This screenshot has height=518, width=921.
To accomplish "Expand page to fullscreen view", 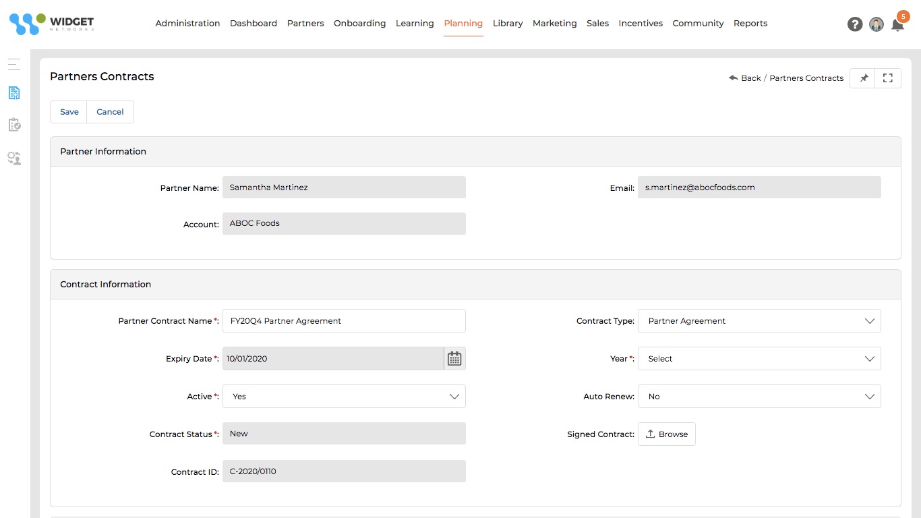I will pyautogui.click(x=888, y=78).
